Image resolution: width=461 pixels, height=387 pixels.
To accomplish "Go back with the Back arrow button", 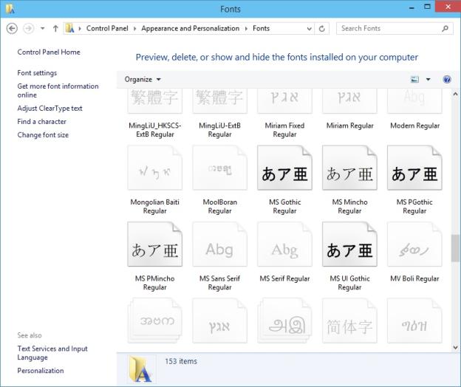I will [12, 29].
